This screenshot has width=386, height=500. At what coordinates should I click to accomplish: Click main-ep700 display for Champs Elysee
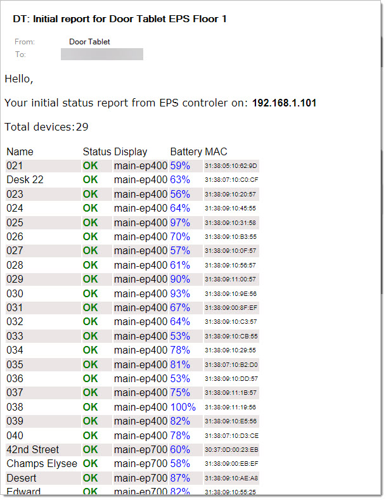point(141,464)
